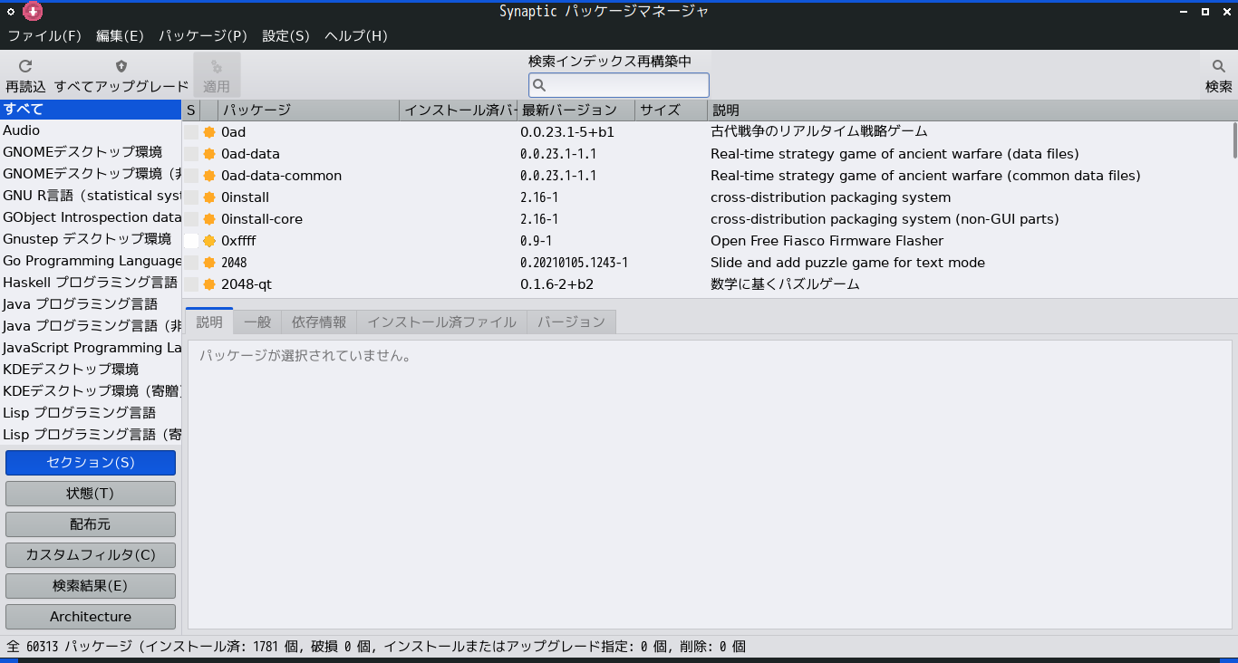Click the magnifier icon inside quick filter box
This screenshot has height=663, width=1238.
(539, 85)
